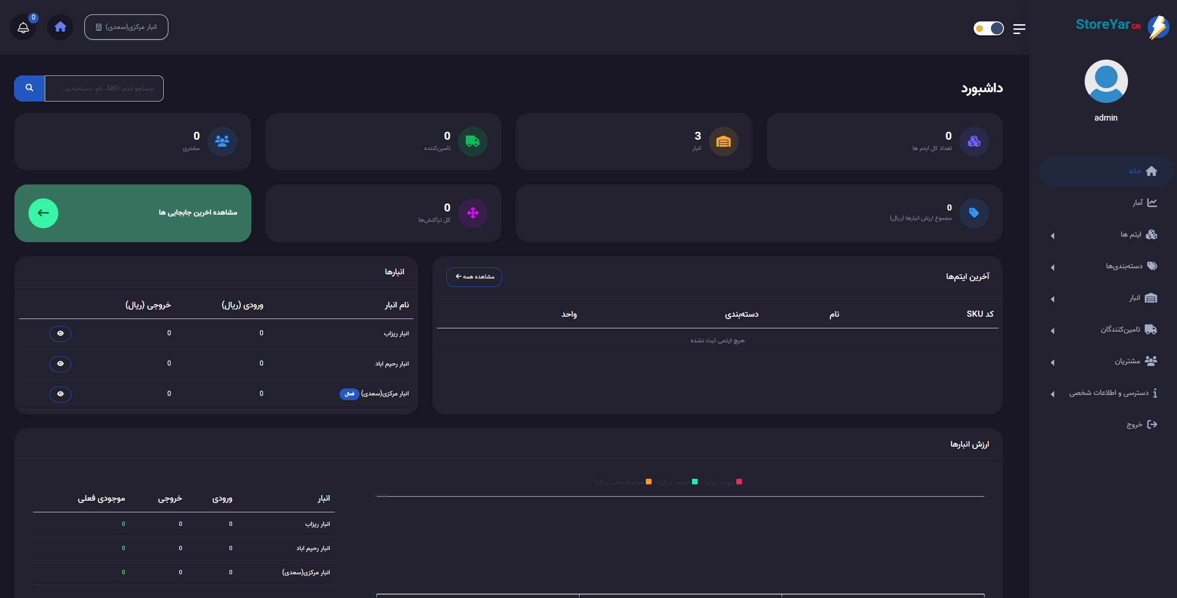The image size is (1177, 598).
Task: Toggle خروجی (ریال) green legend swatch
Action: click(695, 482)
